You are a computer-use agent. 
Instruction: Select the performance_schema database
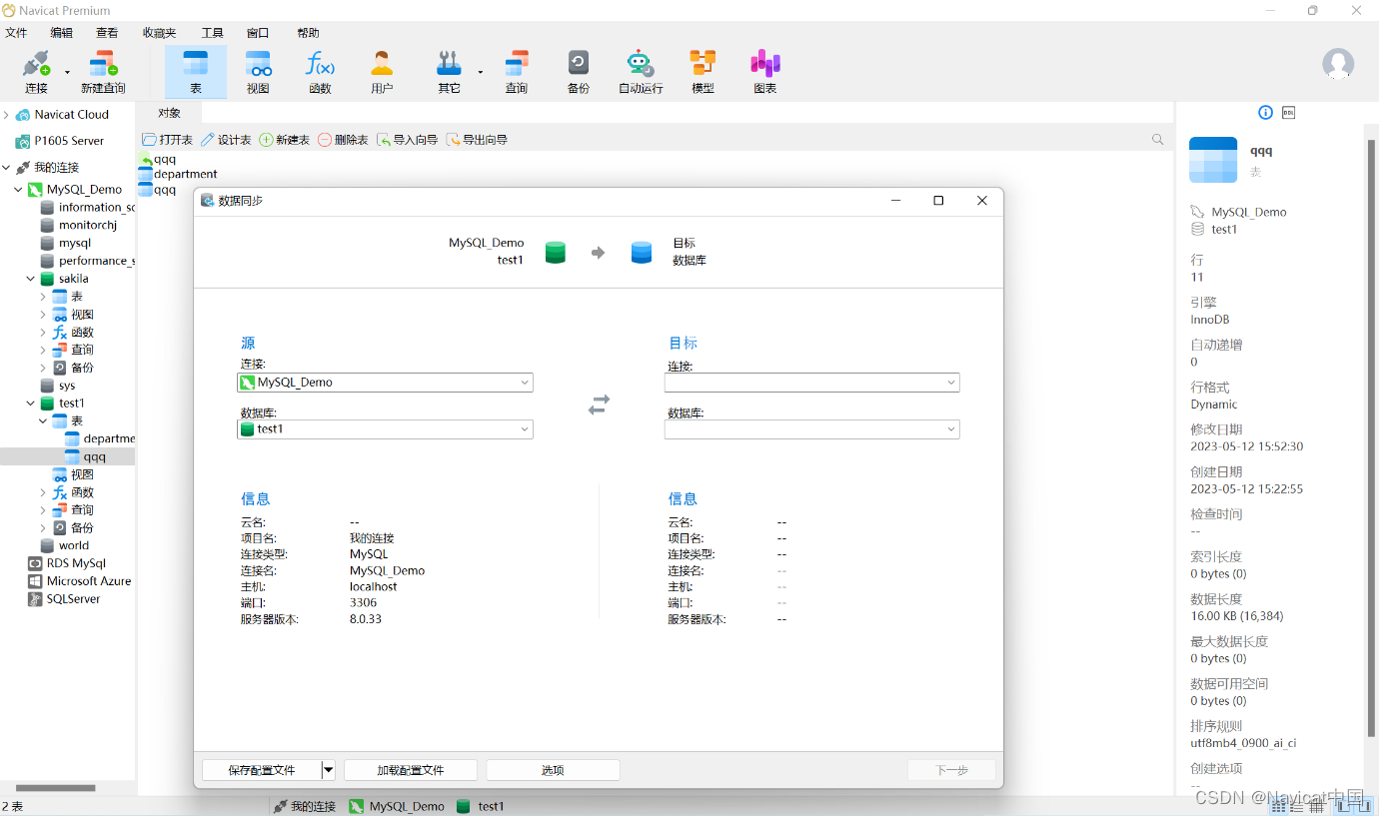point(87,262)
